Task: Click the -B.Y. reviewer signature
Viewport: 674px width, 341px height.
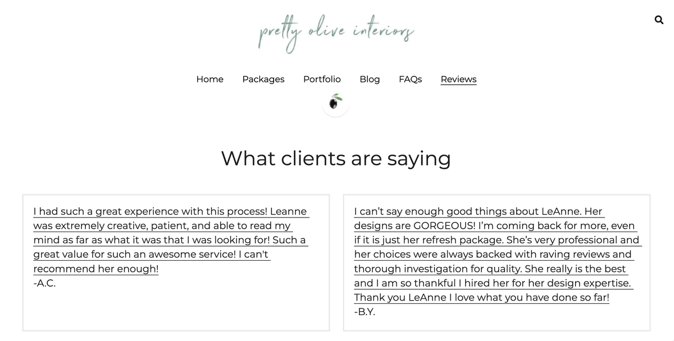Action: (365, 312)
